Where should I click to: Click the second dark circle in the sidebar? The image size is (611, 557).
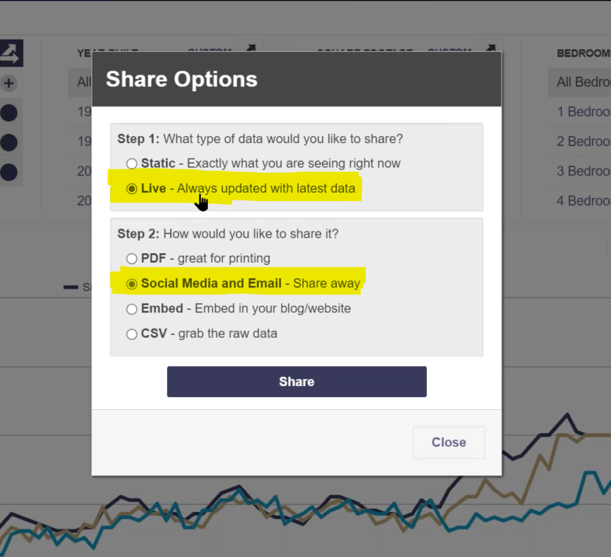[x=9, y=143]
